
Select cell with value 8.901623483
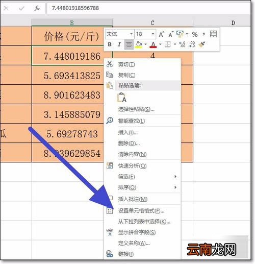click(68, 94)
